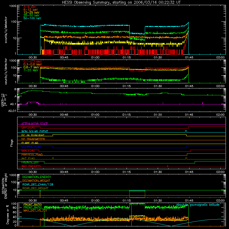Pick the AAZ_FLAG label
This screenshot has height=229, width=229.
[28, 159]
